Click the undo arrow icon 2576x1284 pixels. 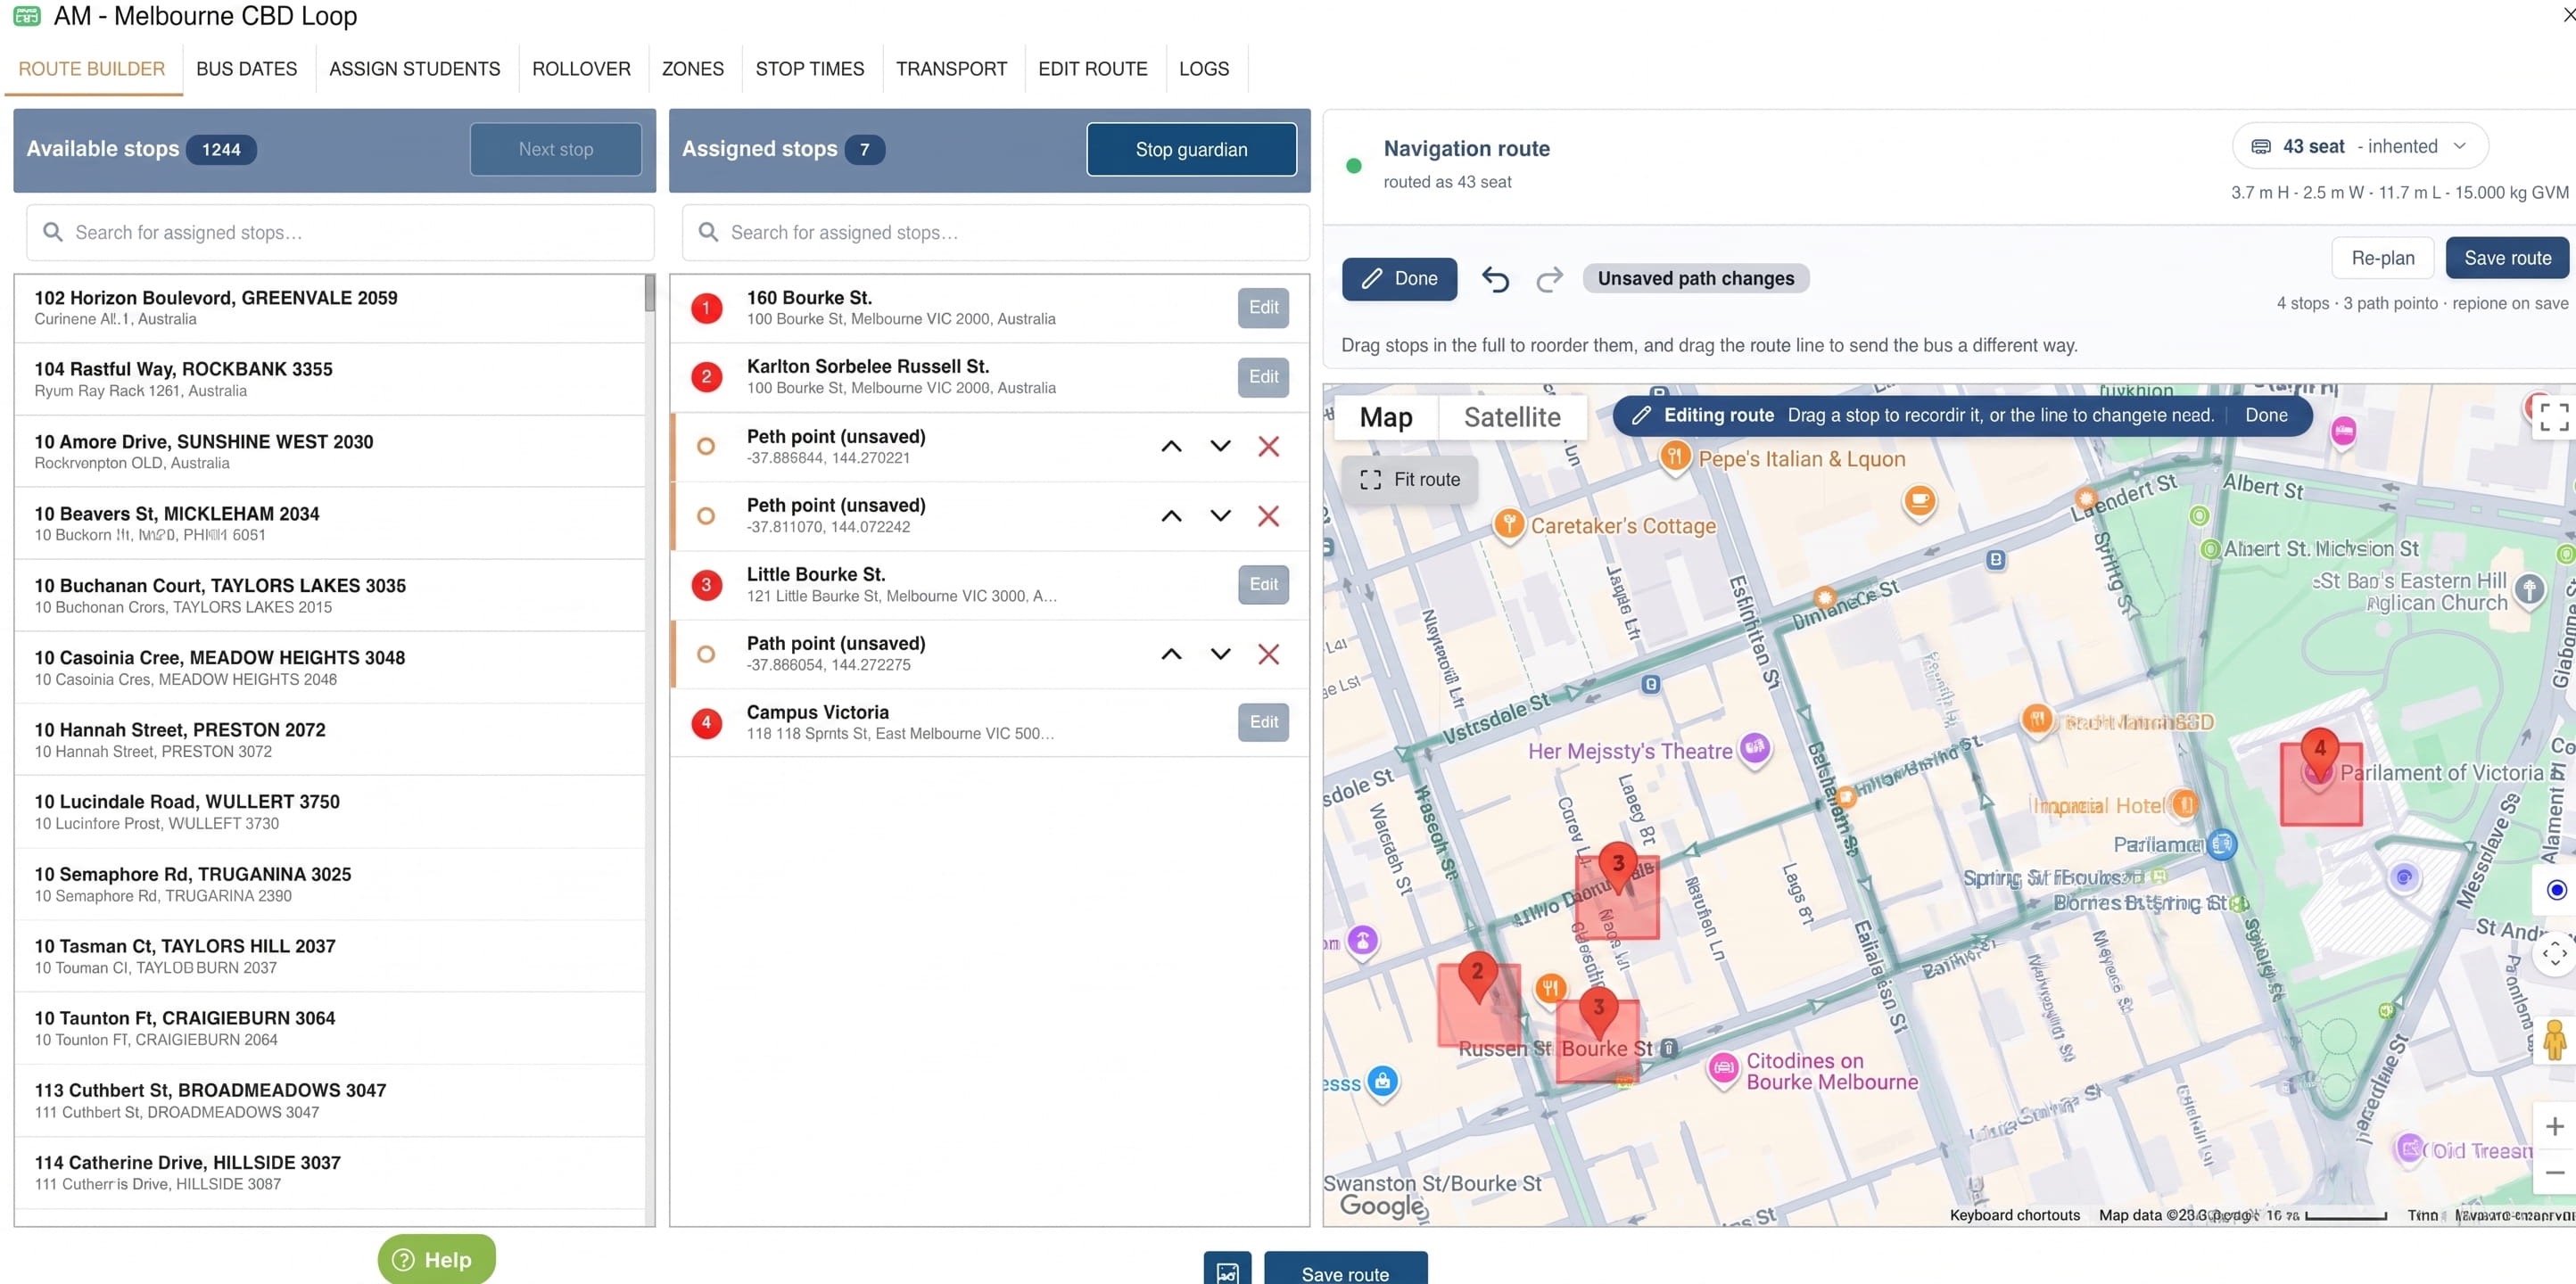tap(1495, 279)
